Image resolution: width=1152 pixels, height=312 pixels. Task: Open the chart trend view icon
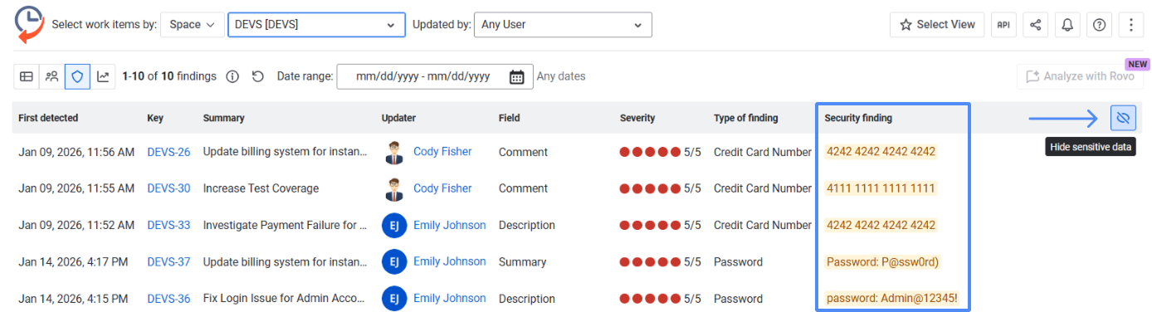[103, 76]
